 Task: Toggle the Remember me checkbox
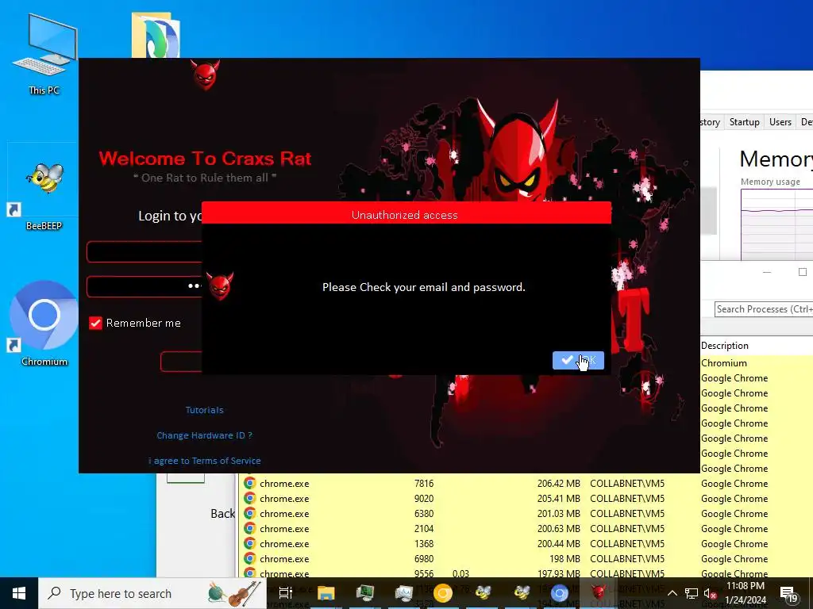pyautogui.click(x=95, y=324)
